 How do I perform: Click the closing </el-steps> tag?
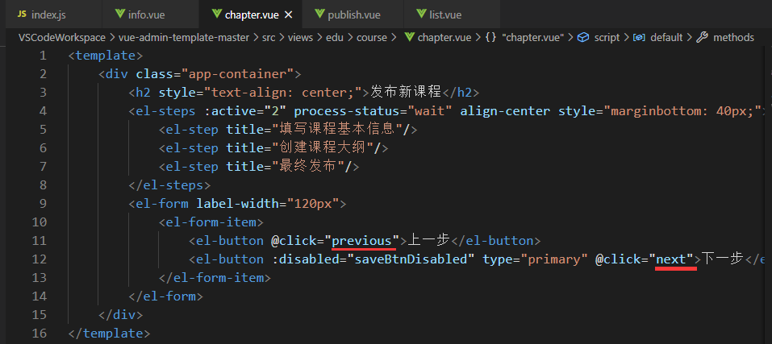pyautogui.click(x=169, y=184)
